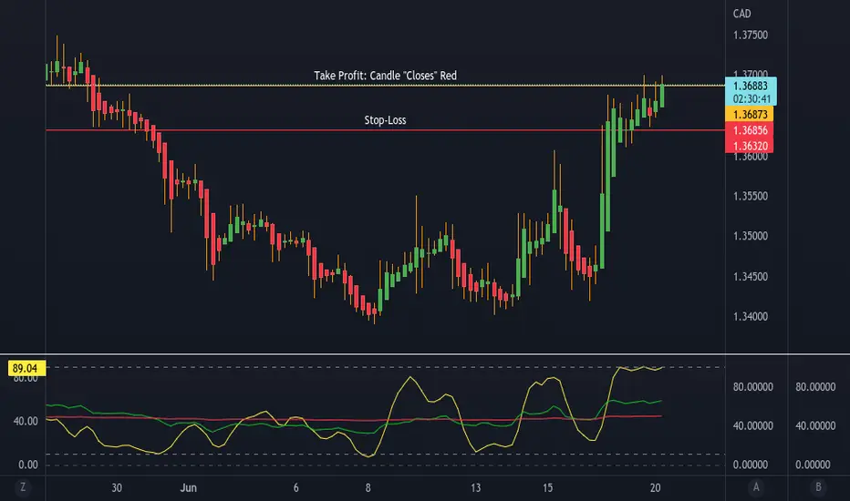Viewport: 850px width, 501px height.
Task: Toggle the A auto-scale button
Action: pyautogui.click(x=756, y=487)
